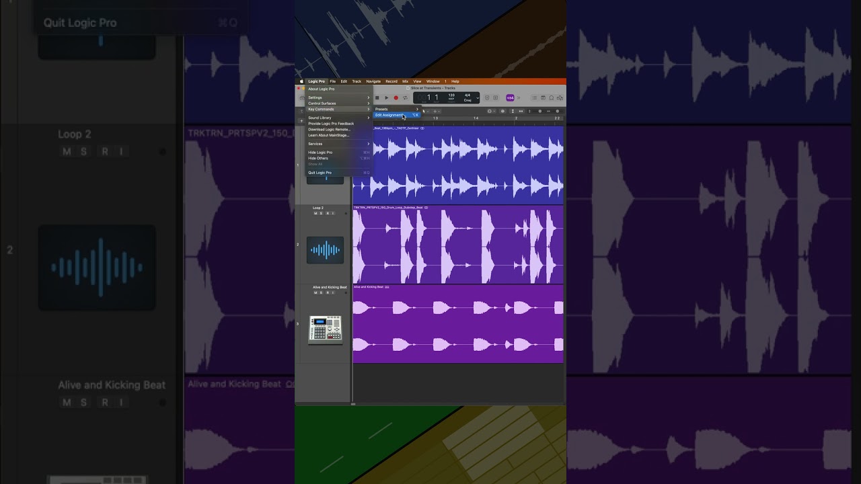Select Edit Assignments in the submenu

397,115
